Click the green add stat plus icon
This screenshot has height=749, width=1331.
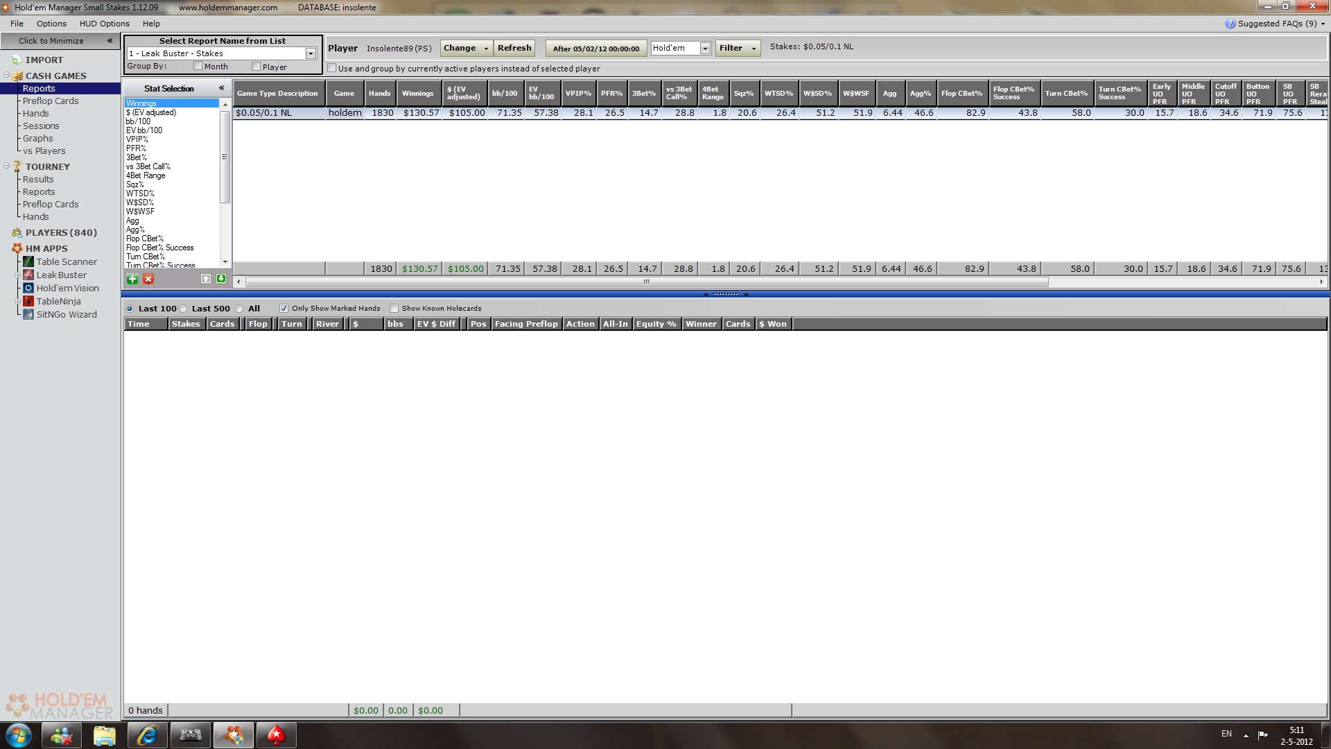click(132, 279)
